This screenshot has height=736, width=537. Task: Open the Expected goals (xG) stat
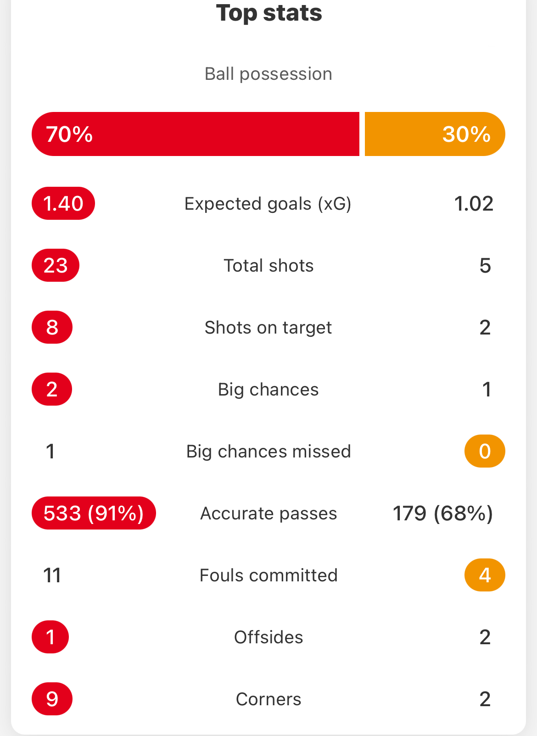click(268, 204)
